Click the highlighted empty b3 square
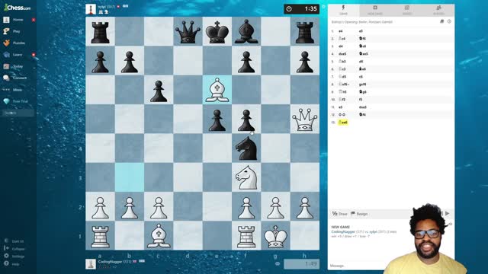488x274 pixels. pos(130,177)
